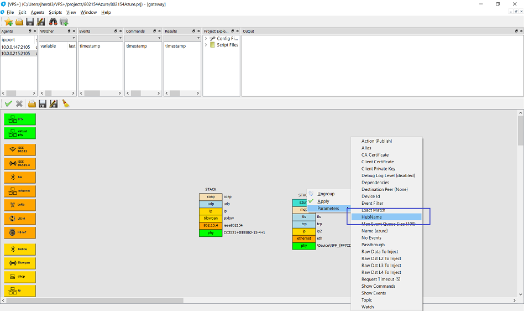The height and width of the screenshot is (311, 524).
Task: Open the Commands panel dropdown
Action: click(159, 38)
